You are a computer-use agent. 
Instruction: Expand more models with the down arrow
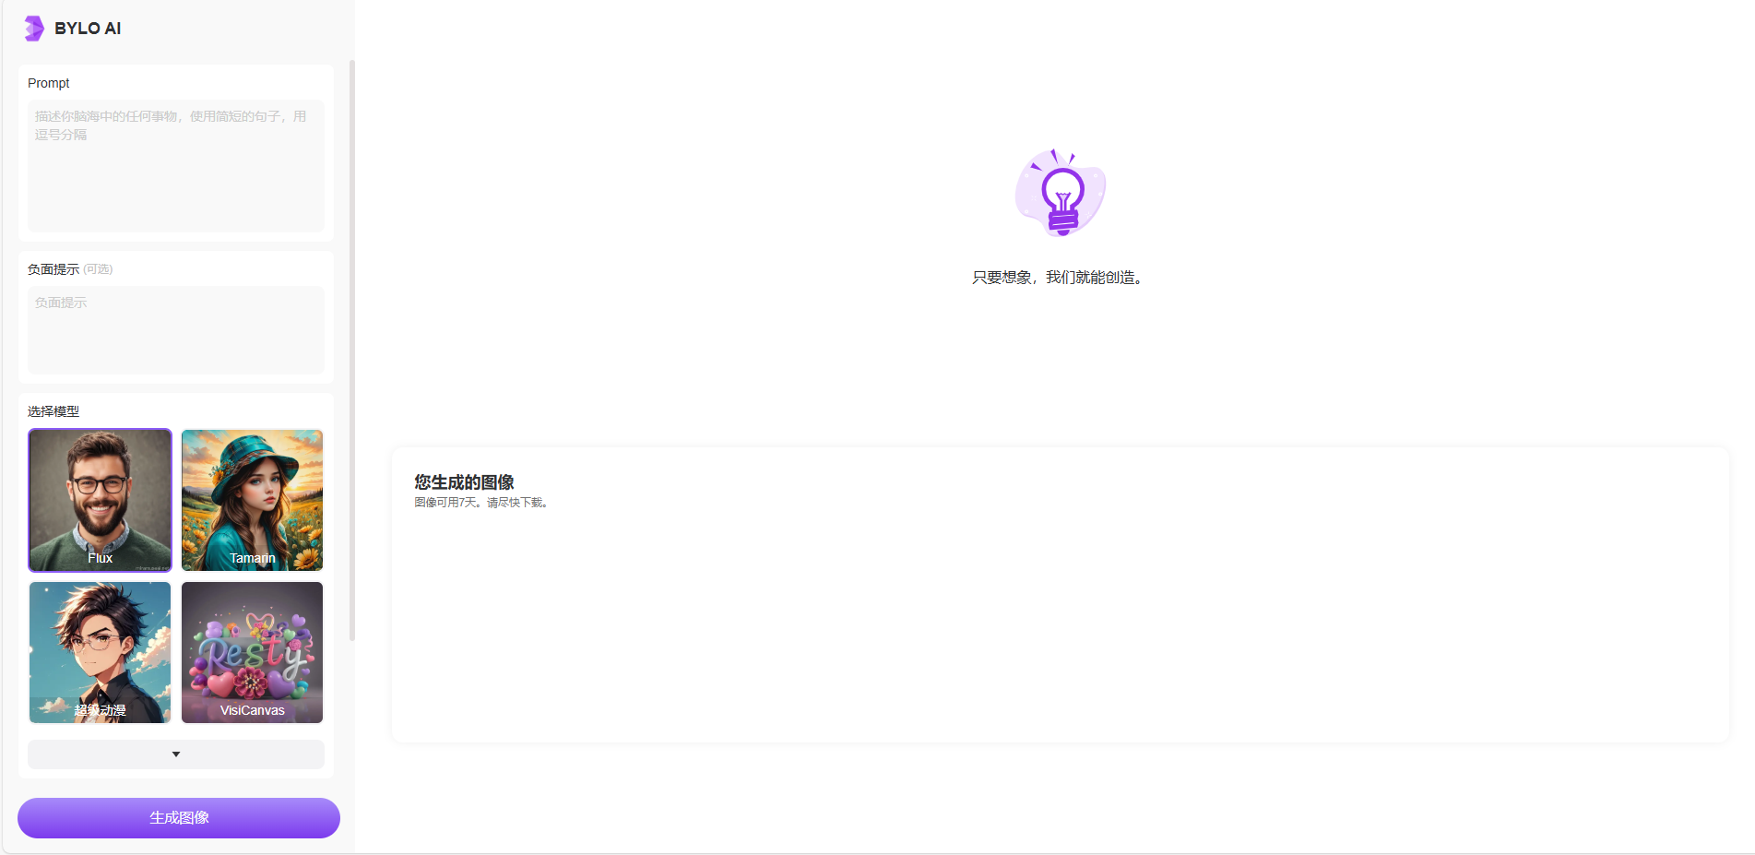point(176,754)
